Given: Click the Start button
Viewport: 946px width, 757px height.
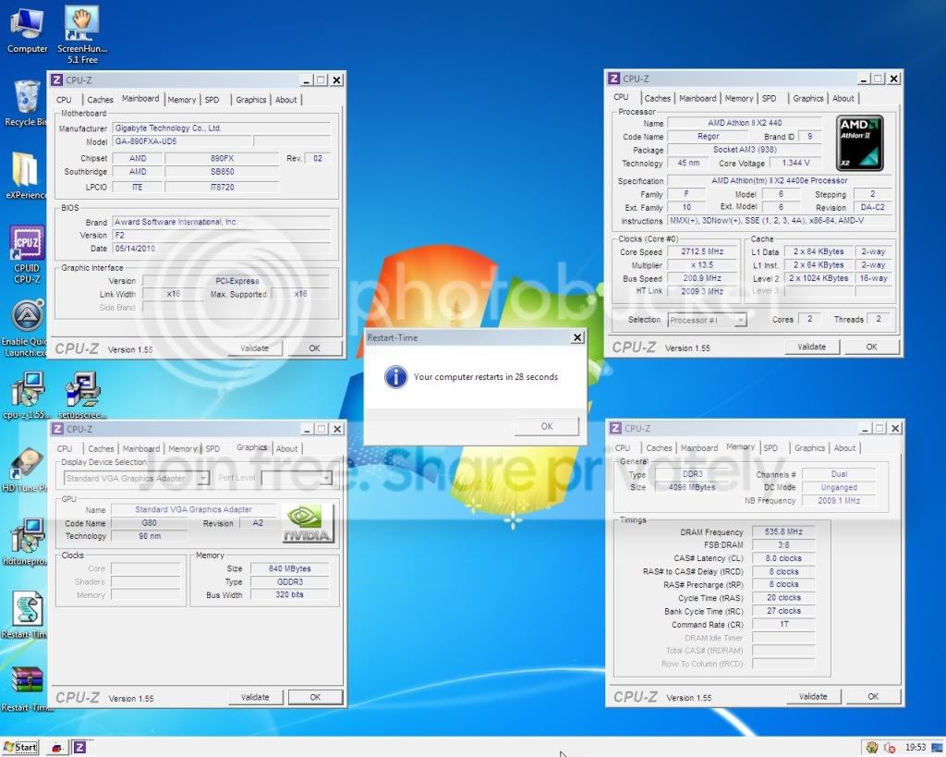Looking at the screenshot, I should [20, 748].
